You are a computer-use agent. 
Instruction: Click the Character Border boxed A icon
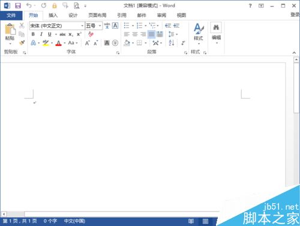(x=115, y=25)
